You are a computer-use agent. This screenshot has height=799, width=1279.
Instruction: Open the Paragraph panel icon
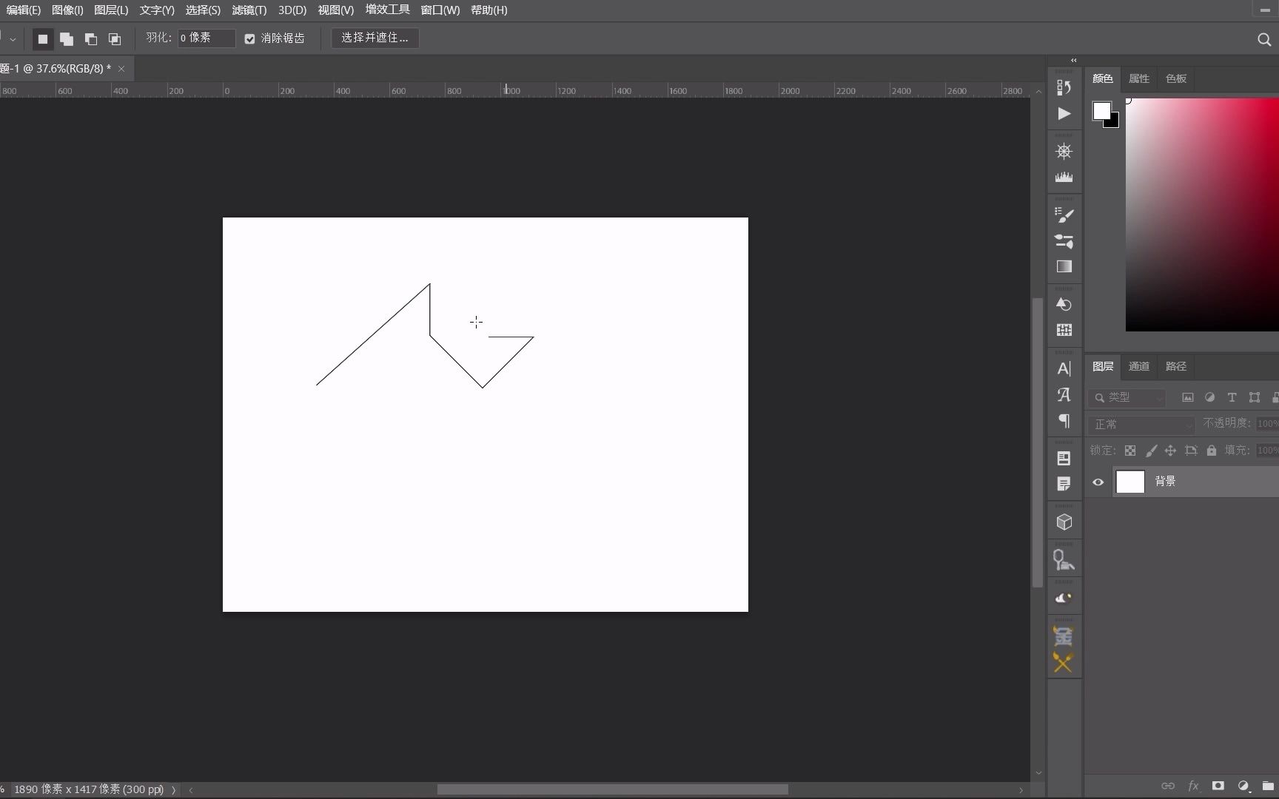point(1064,420)
